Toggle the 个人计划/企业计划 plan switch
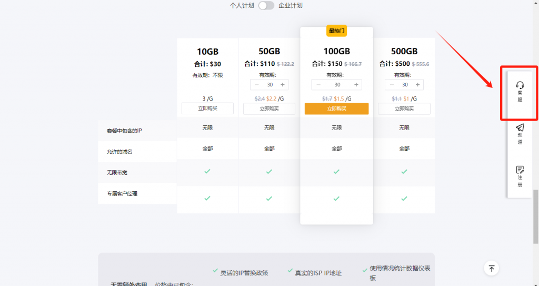Viewport: 539px width, 286px height. (x=266, y=5)
